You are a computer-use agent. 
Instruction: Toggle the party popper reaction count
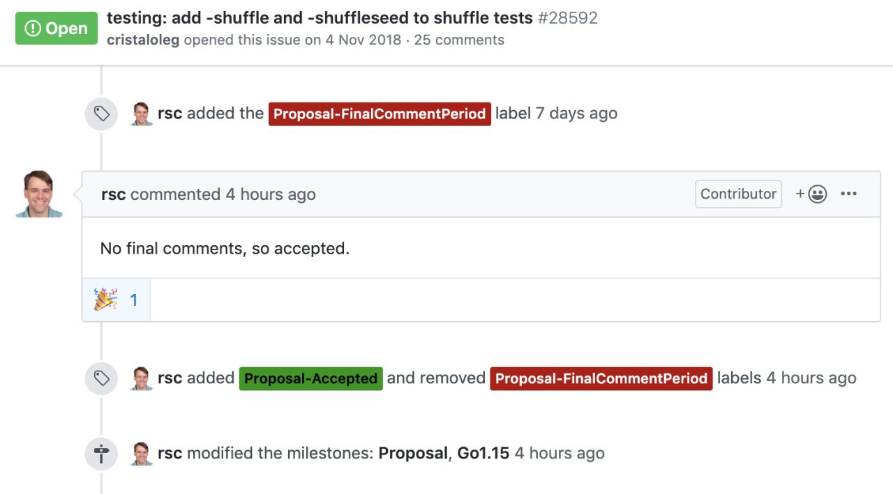click(116, 300)
